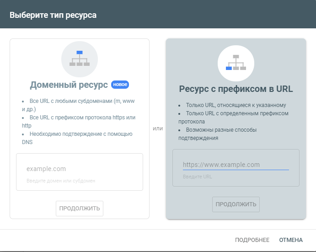316x252 pixels.
Task: Click the bullet about DNS confirmation
Action: coord(77,138)
